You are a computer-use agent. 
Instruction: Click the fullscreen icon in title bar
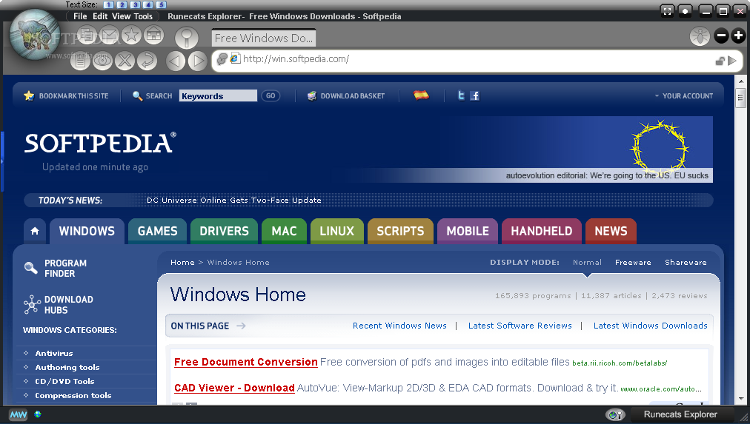(x=667, y=10)
